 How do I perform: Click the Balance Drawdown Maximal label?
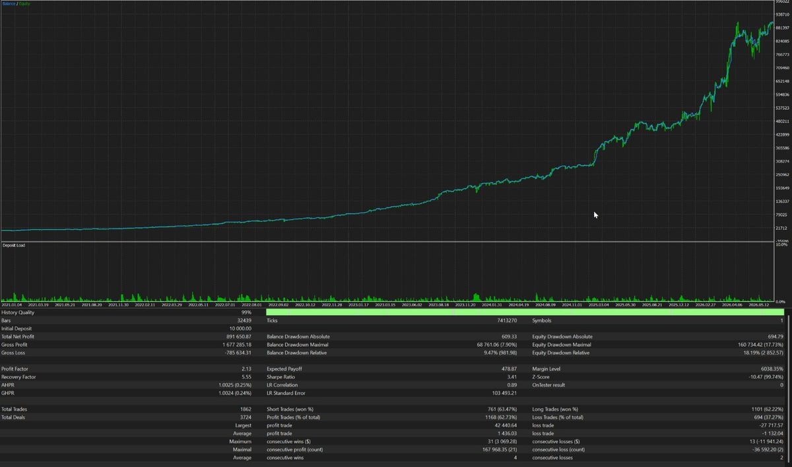coord(298,344)
